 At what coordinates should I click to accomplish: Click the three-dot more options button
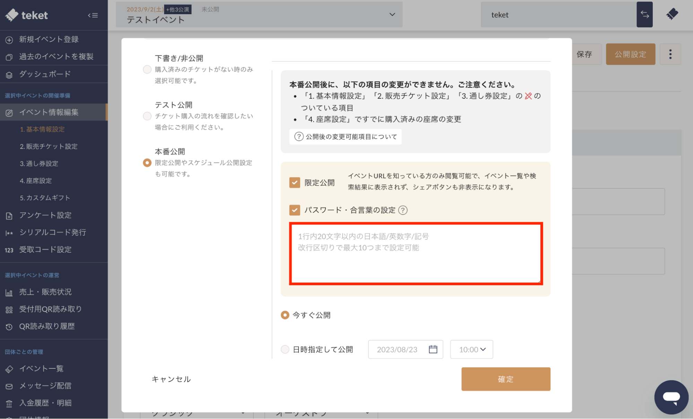[x=670, y=54]
